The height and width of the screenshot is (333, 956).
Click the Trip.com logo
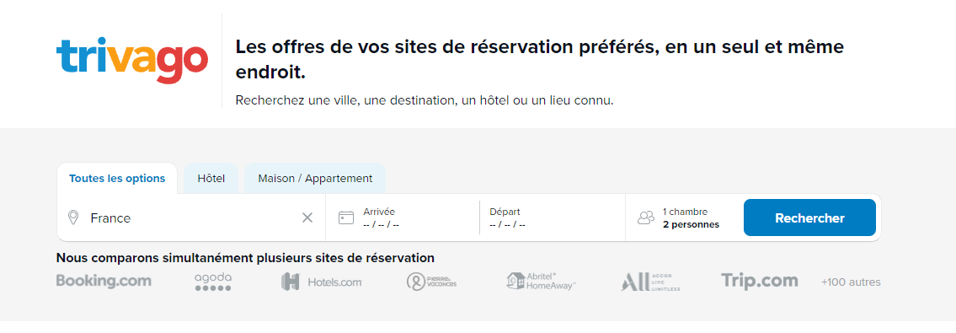click(760, 281)
